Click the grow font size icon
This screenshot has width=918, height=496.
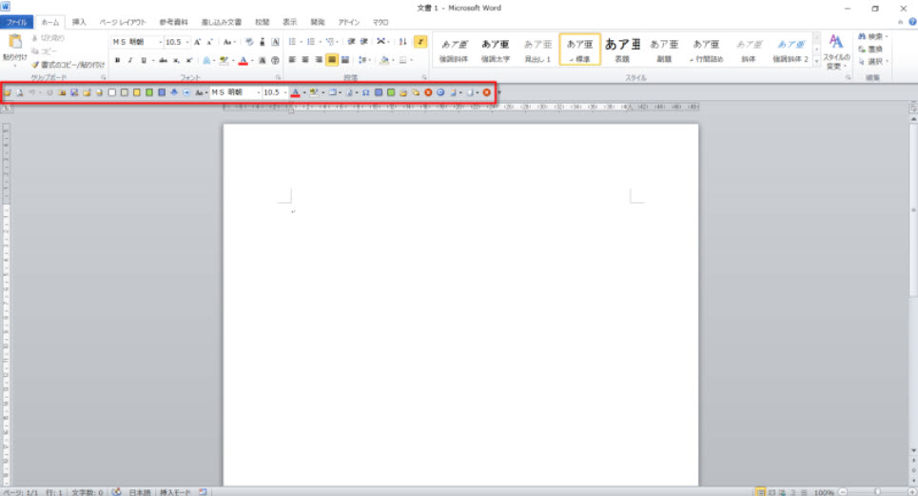click(x=198, y=43)
